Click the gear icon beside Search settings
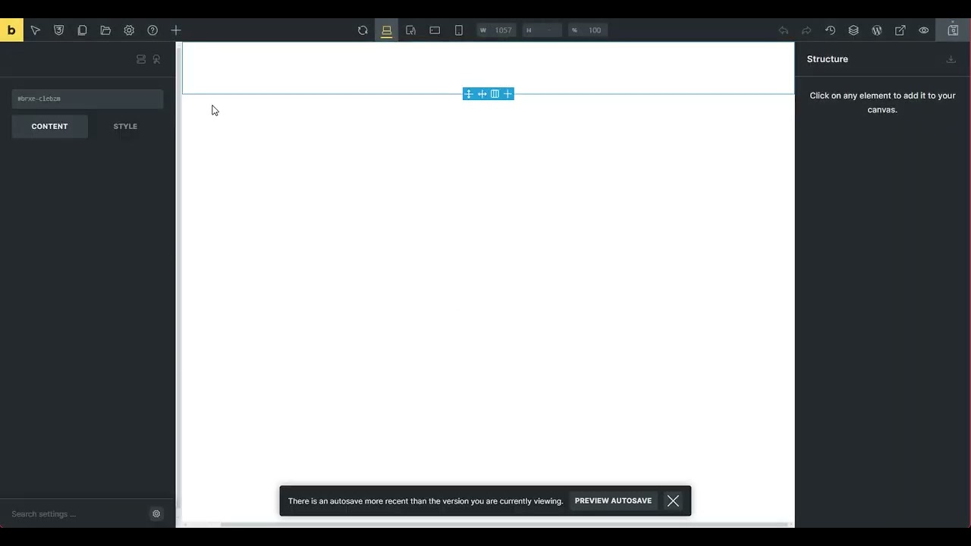971x546 pixels. click(x=156, y=514)
